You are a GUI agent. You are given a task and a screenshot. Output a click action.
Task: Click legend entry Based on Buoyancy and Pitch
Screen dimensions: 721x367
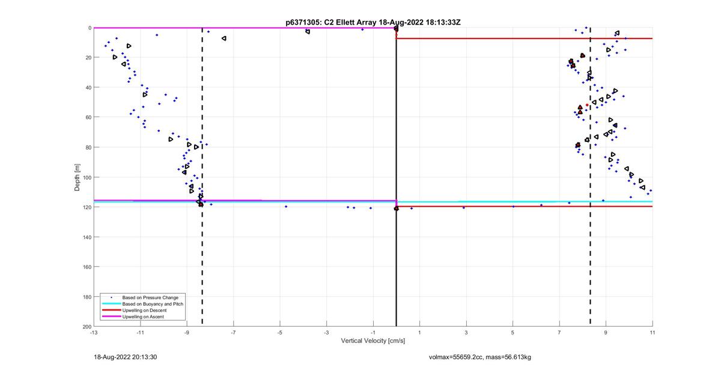153,304
